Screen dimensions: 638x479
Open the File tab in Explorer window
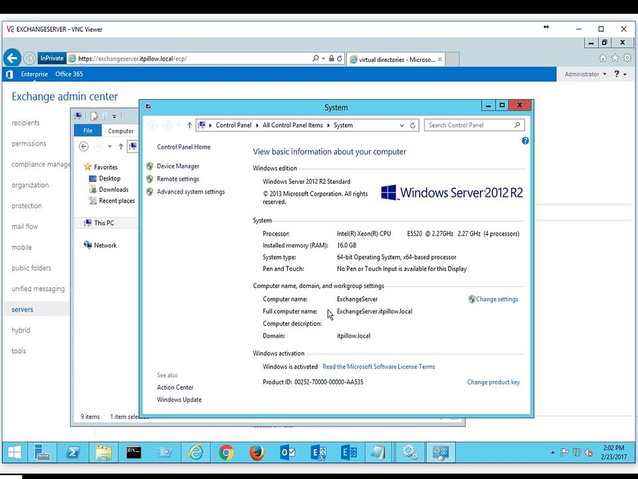tap(88, 131)
